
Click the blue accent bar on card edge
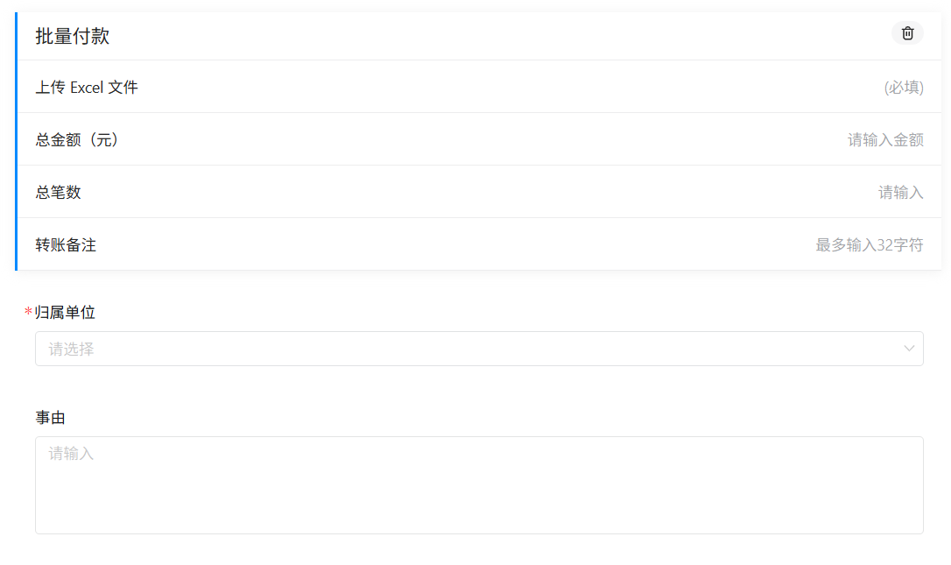click(x=16, y=141)
